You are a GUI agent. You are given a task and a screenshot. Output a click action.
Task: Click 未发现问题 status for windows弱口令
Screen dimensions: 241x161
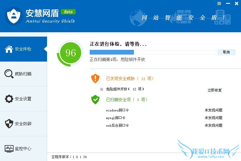(x=214, y=110)
